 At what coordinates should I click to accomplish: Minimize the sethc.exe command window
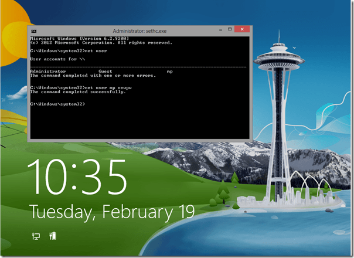click(x=220, y=29)
